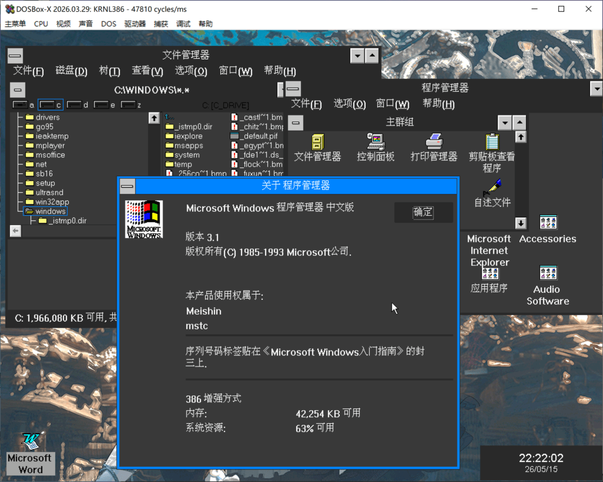Open the C:\WINDOWS child window control menu
The height and width of the screenshot is (482, 603).
click(17, 90)
